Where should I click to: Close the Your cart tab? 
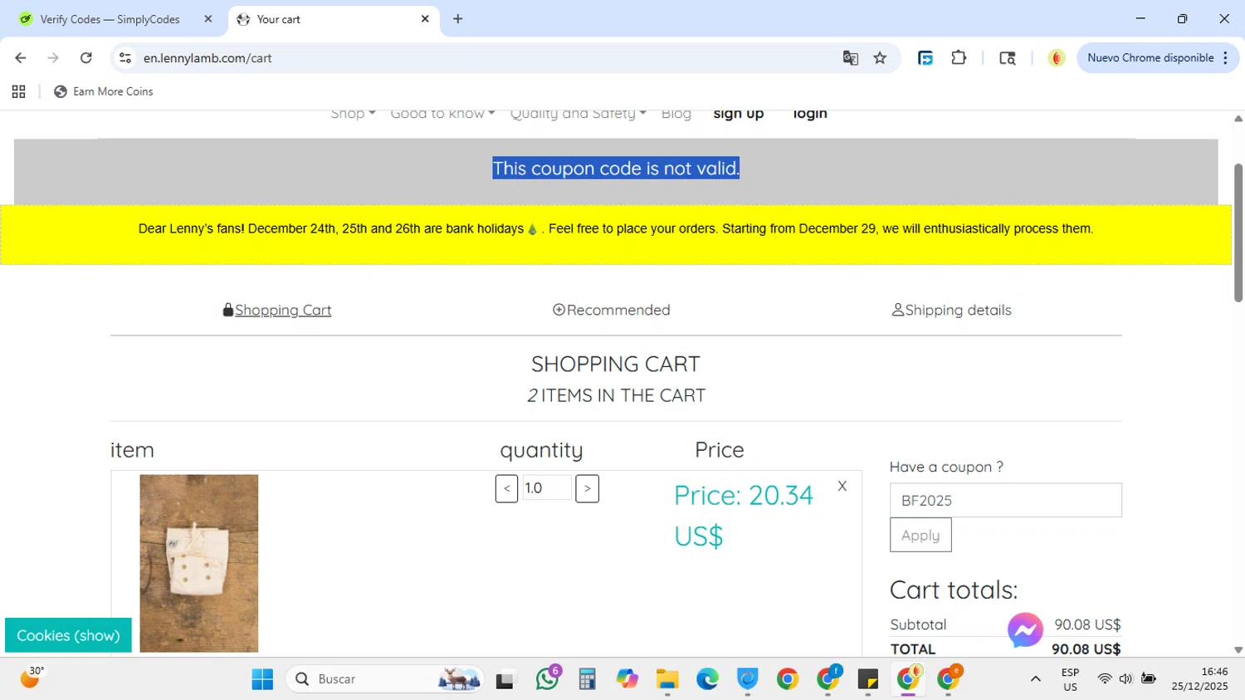(425, 19)
